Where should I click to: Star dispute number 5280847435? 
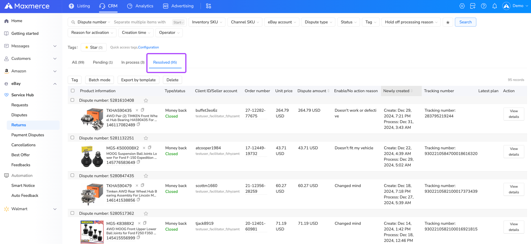coord(146,176)
